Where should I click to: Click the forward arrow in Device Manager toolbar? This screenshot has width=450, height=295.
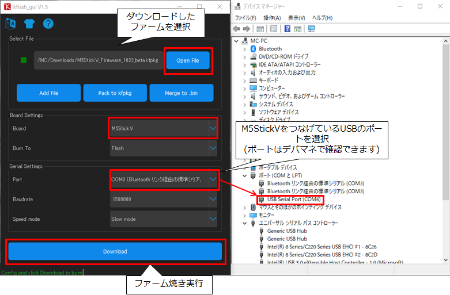pyautogui.click(x=247, y=29)
